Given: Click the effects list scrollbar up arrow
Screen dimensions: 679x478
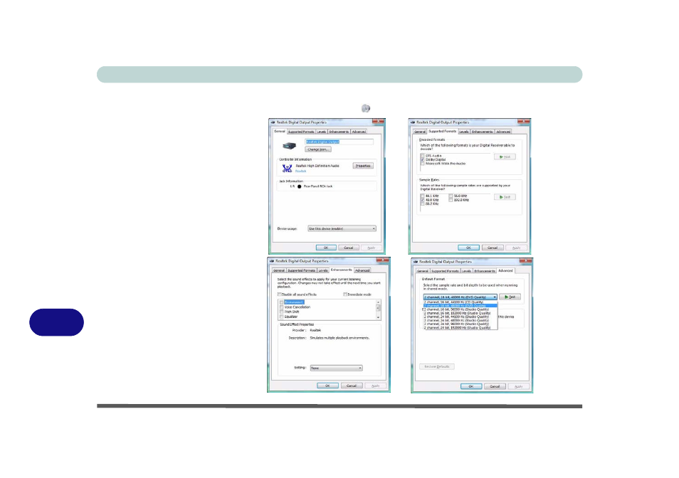Looking at the screenshot, I should tap(378, 302).
